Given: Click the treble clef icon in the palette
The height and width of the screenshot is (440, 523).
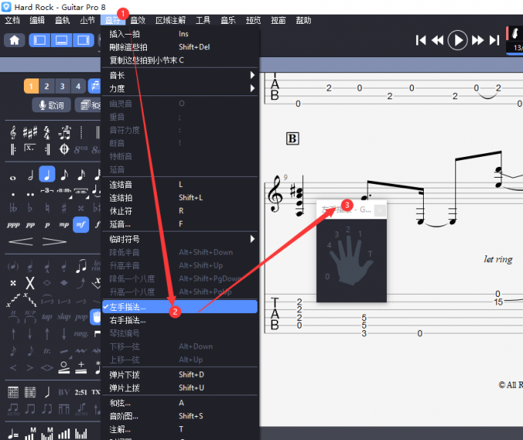Looking at the screenshot, I should pyautogui.click(x=13, y=132).
